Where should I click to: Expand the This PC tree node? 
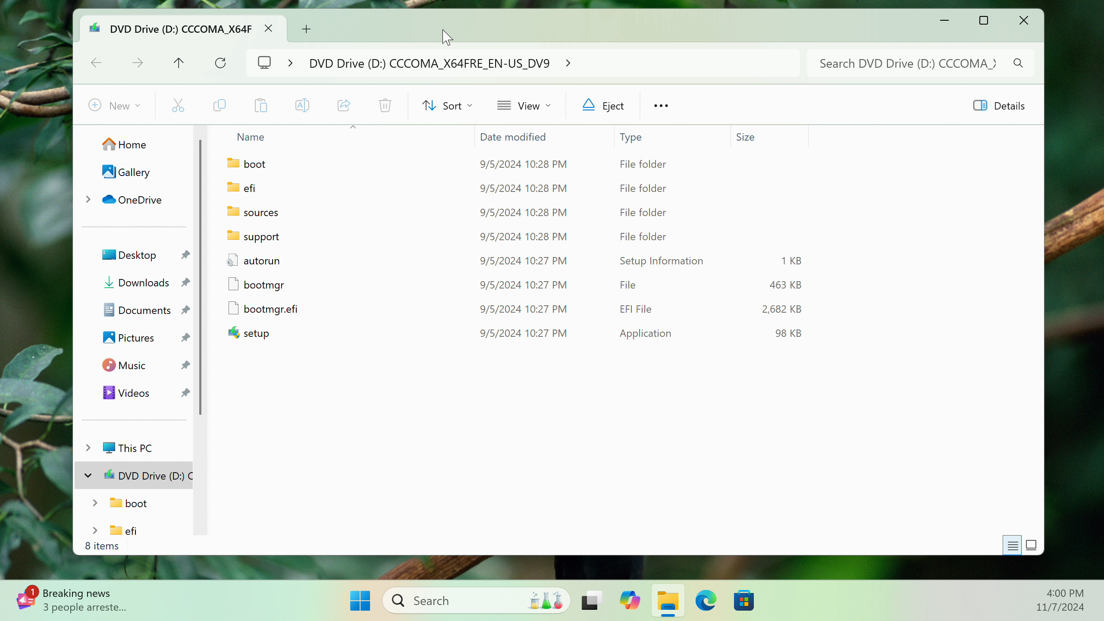click(x=88, y=448)
